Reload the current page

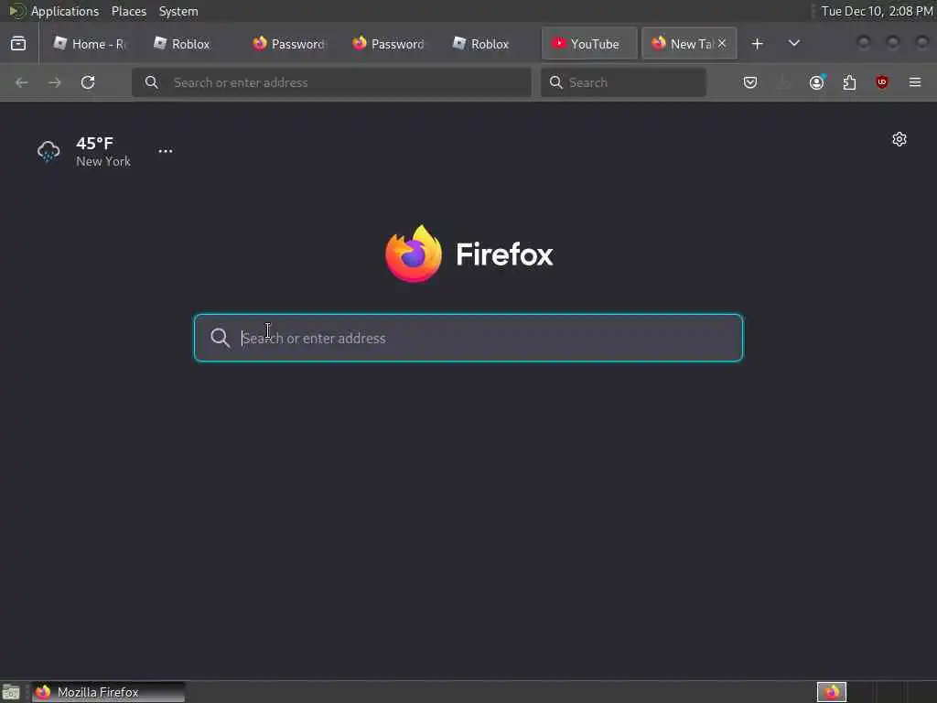88,82
